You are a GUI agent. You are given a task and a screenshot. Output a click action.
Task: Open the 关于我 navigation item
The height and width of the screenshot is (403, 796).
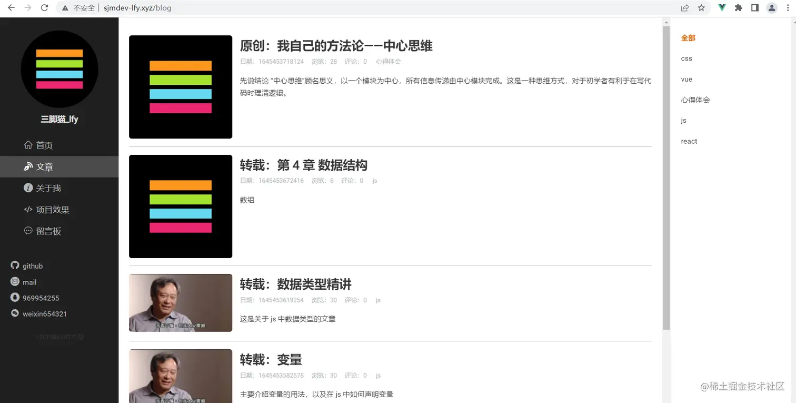pos(59,188)
